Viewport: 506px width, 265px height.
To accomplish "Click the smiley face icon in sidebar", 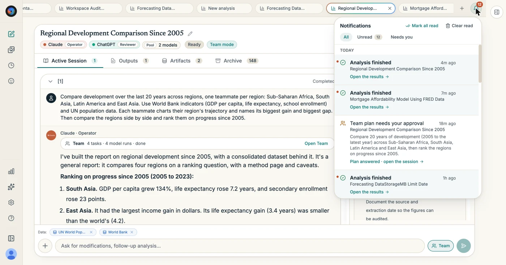I will click(11, 81).
